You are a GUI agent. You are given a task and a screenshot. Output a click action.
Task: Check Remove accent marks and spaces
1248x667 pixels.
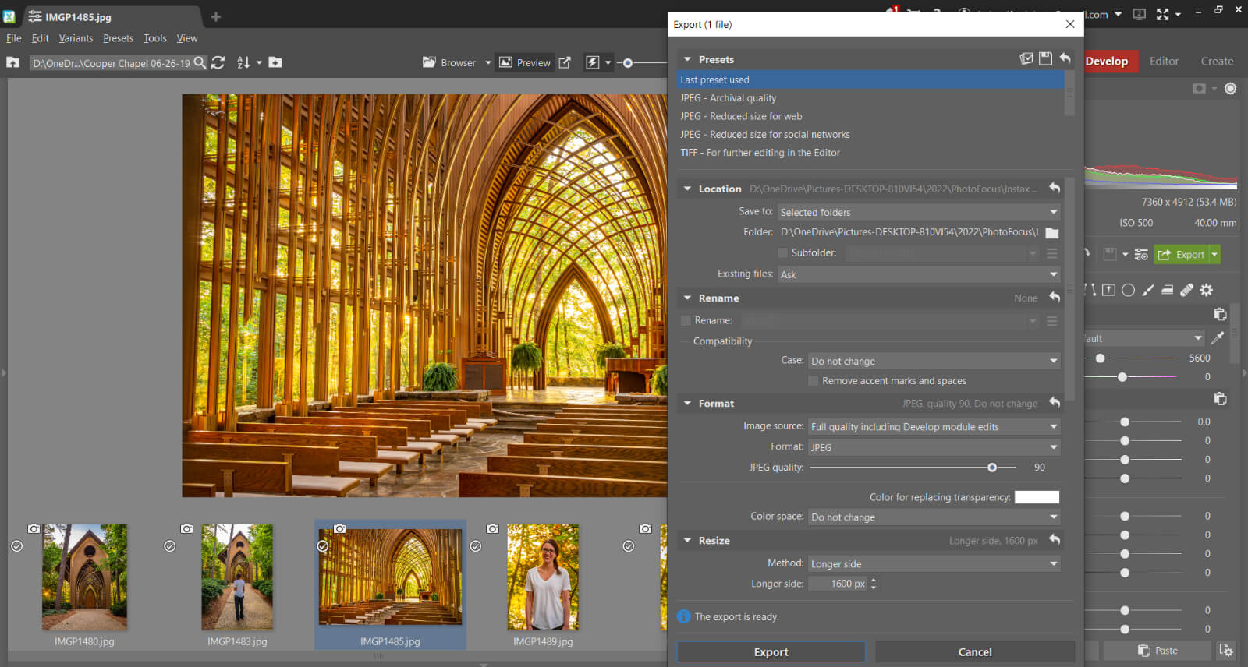coord(814,381)
